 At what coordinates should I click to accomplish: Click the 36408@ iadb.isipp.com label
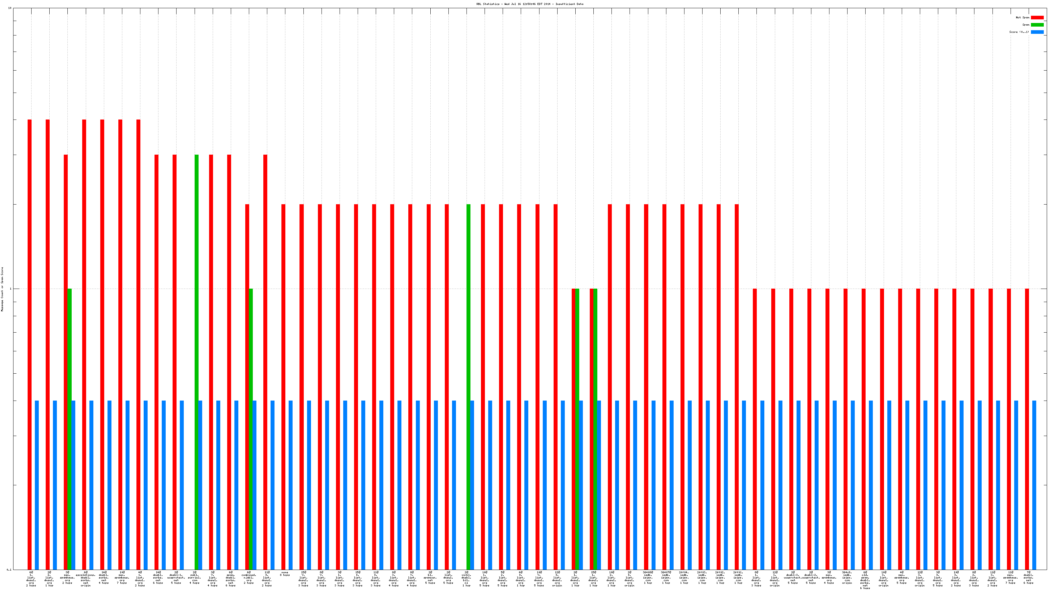(648, 578)
